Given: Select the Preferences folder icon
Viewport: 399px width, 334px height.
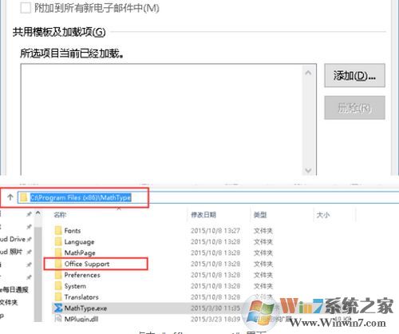Looking at the screenshot, I should 58,275.
